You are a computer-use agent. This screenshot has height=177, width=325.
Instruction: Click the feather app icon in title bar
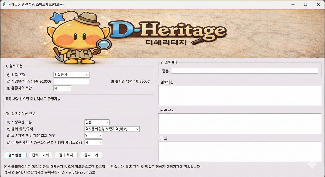tap(4, 4)
